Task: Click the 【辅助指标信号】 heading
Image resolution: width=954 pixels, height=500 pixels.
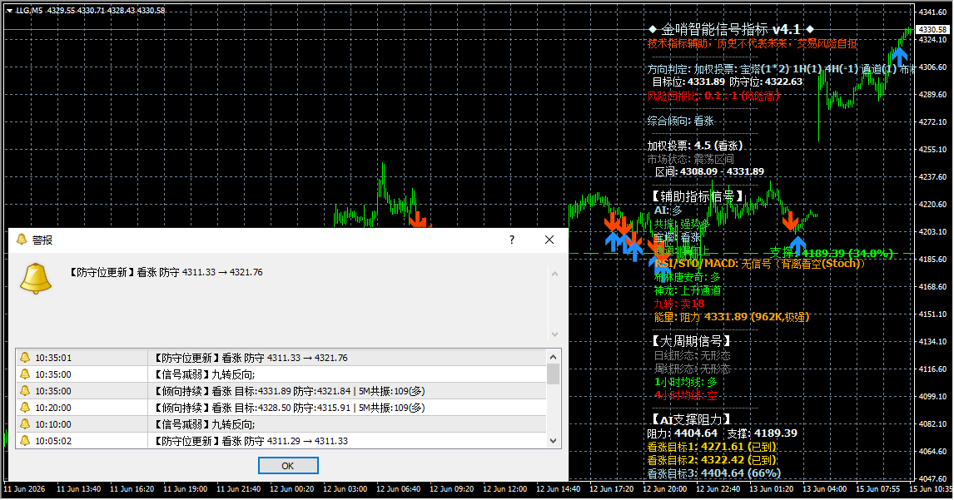Action: point(698,196)
